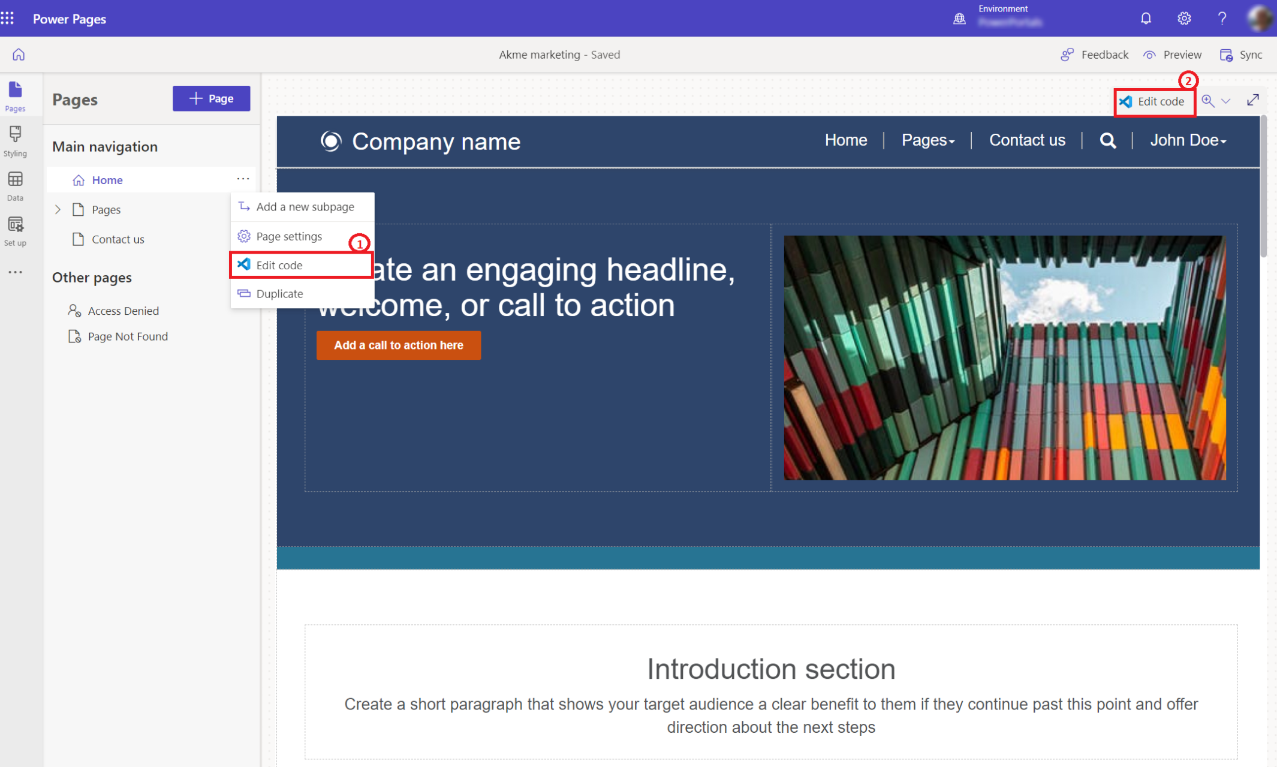Click the Edit code icon in toolbar
1277x767 pixels.
click(x=1151, y=100)
